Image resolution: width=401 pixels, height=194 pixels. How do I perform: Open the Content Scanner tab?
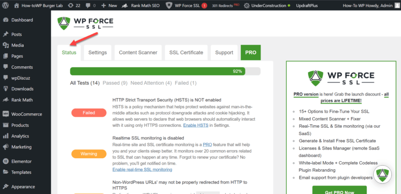click(138, 53)
